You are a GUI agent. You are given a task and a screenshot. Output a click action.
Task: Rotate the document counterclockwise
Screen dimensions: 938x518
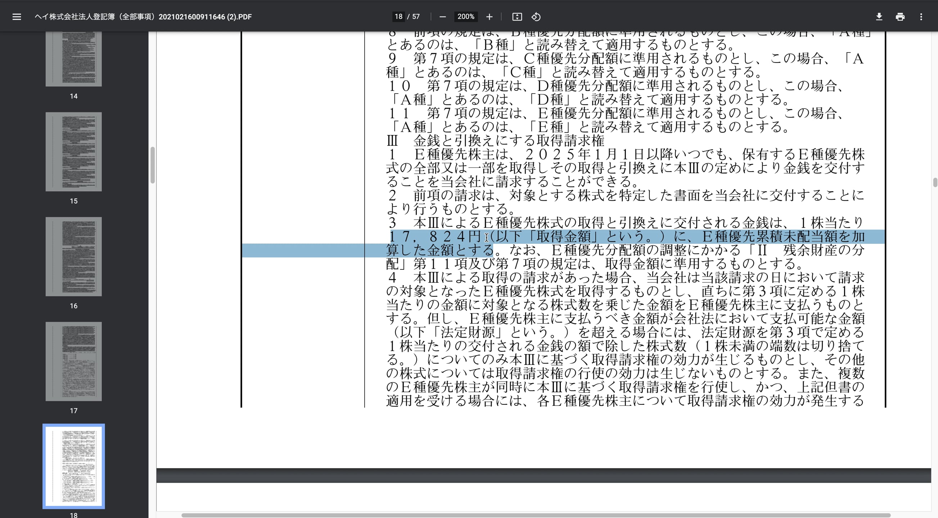click(536, 17)
